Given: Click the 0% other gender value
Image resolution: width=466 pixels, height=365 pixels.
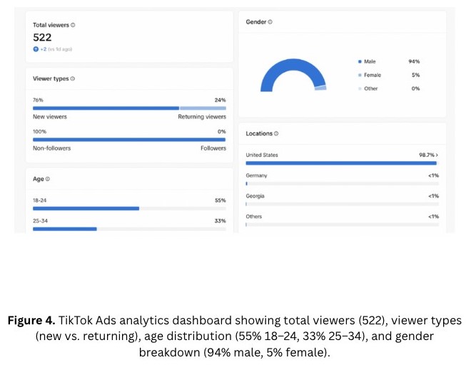Looking at the screenshot, I should [416, 88].
